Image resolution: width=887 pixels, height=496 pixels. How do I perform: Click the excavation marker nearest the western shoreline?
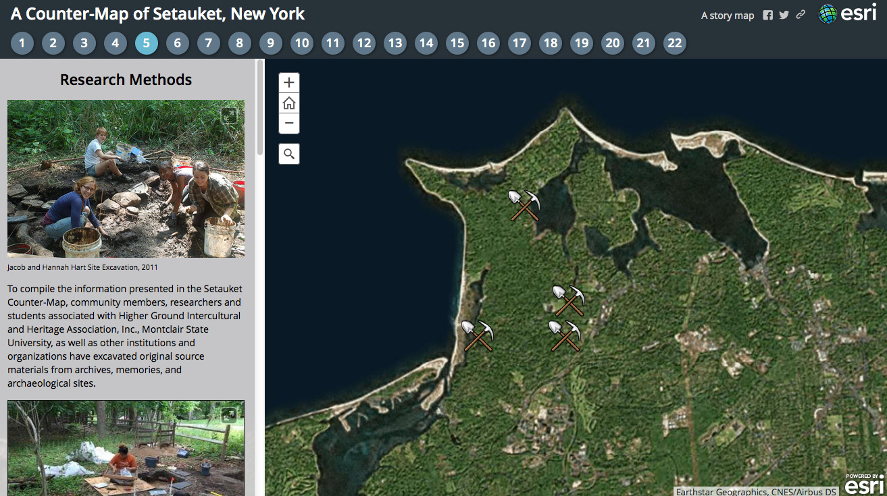point(478,335)
